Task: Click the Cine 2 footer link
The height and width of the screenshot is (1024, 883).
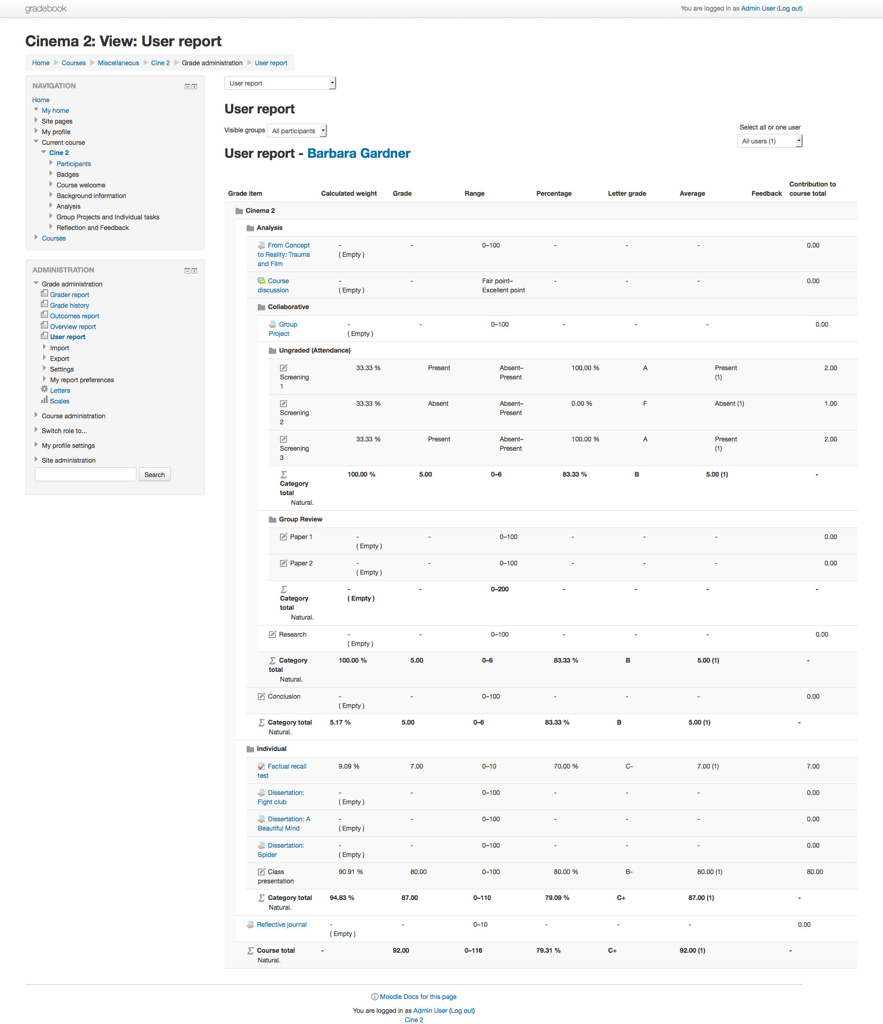Action: pos(414,1019)
